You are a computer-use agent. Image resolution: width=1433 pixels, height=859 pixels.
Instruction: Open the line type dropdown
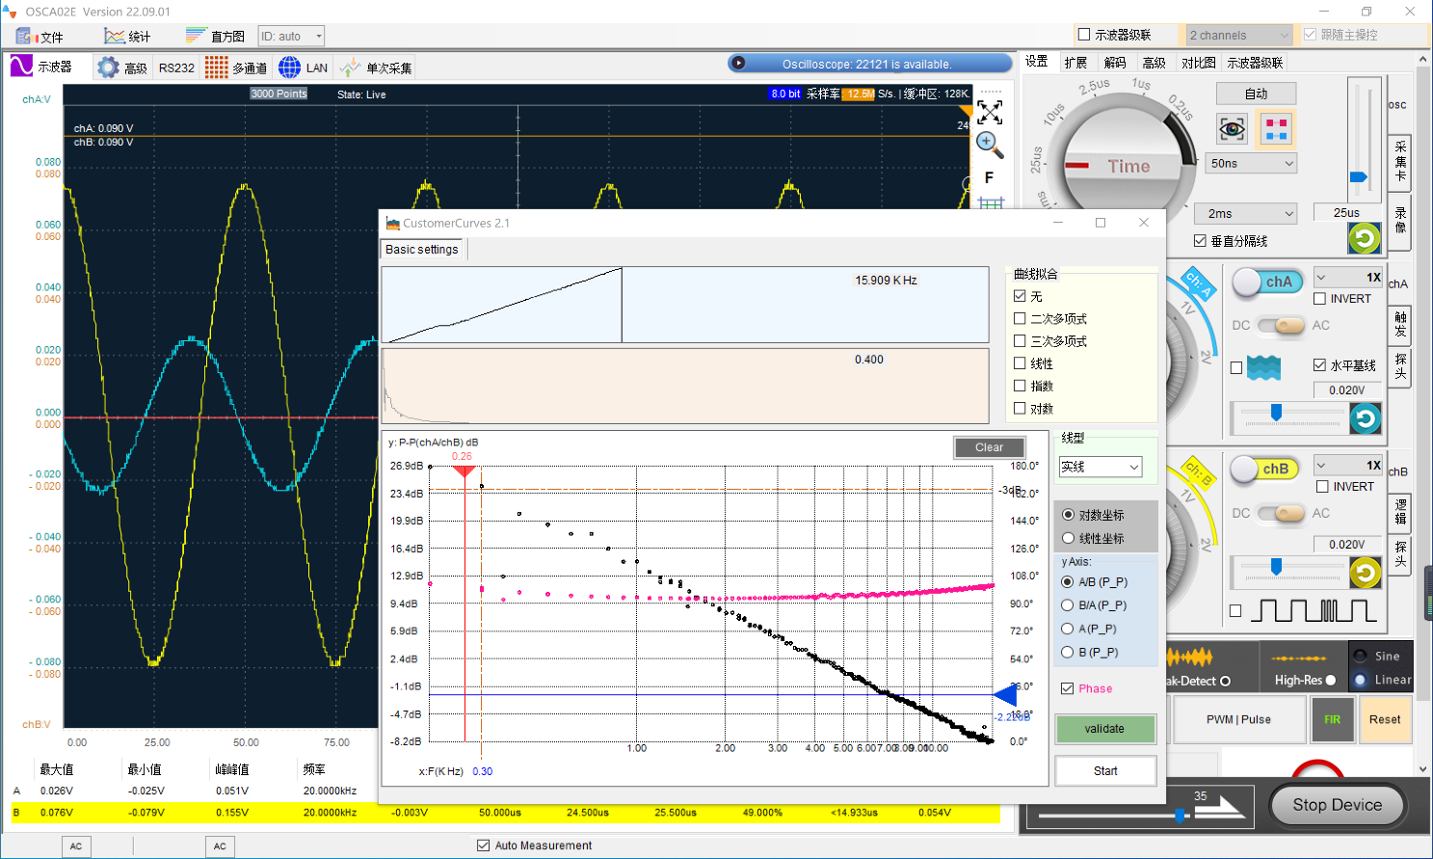pyautogui.click(x=1101, y=467)
